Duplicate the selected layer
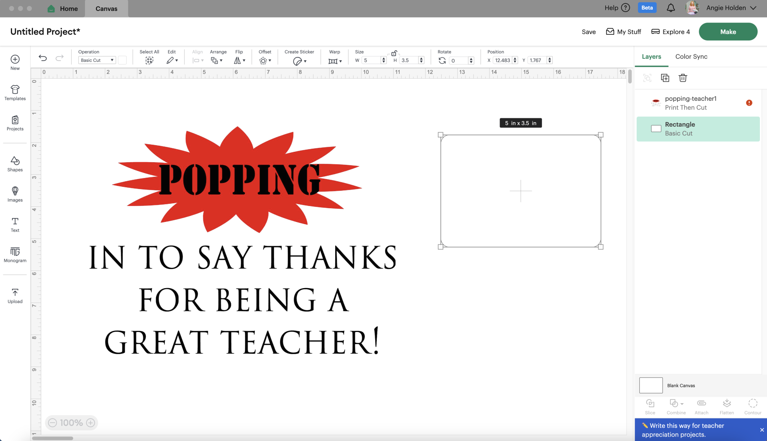 pos(665,78)
